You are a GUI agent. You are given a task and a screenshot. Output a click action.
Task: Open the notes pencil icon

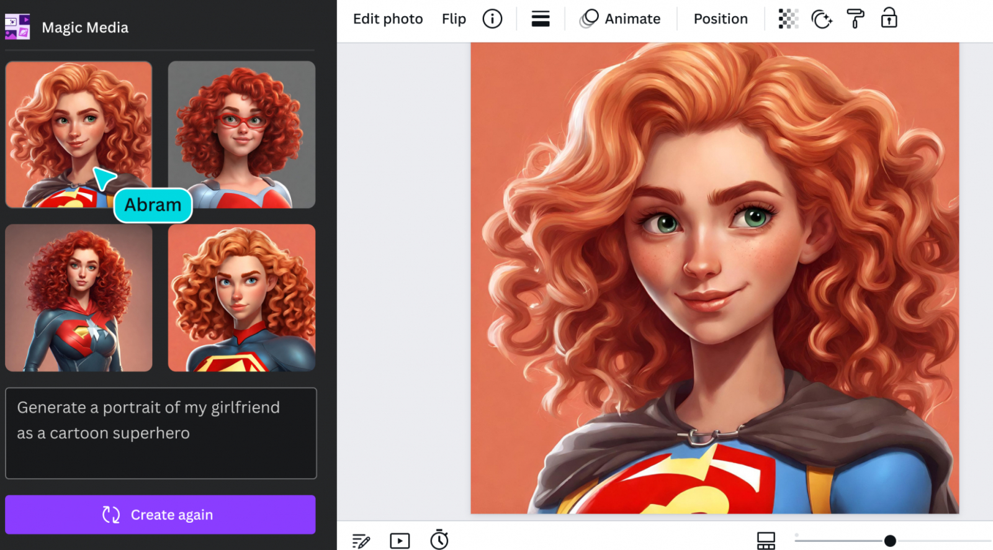coord(361,541)
